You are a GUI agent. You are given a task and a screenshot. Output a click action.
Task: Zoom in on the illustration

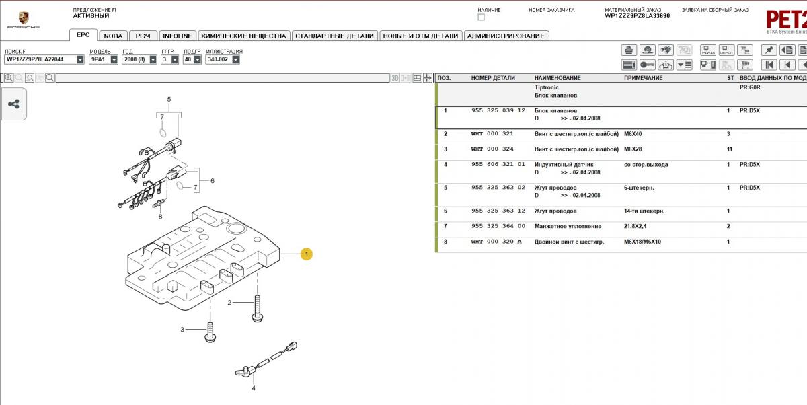pos(9,78)
